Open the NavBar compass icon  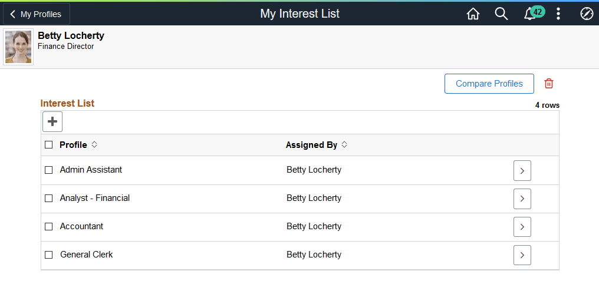587,14
